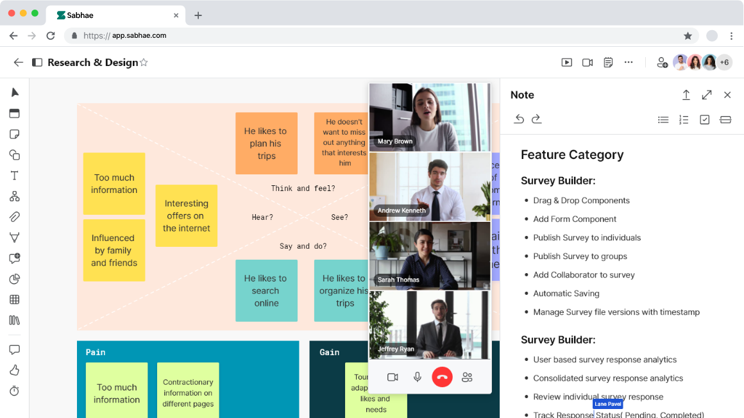Click 'Consolidated survey response analytics' bullet

coord(608,378)
